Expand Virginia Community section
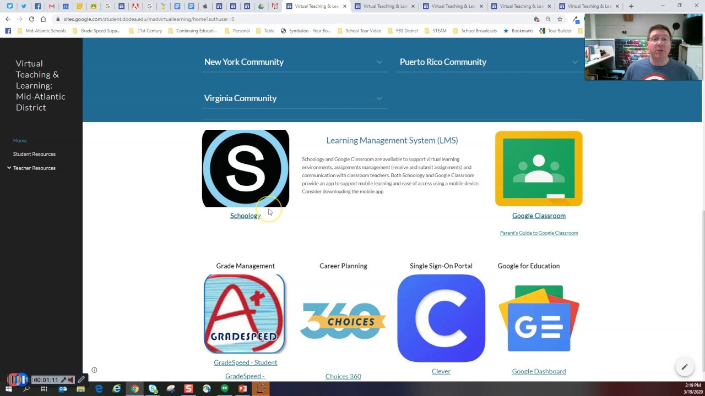 pyautogui.click(x=294, y=98)
